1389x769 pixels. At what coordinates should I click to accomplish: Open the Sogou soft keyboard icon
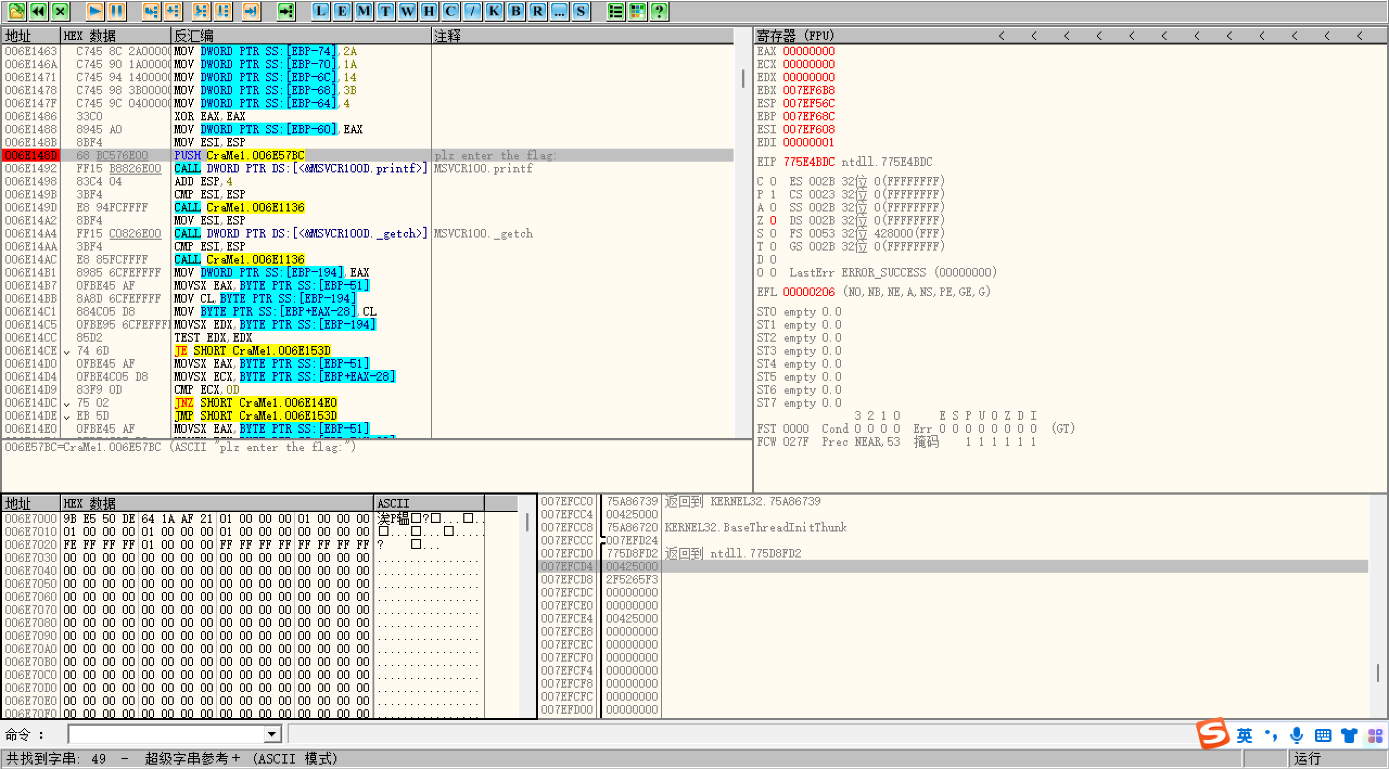(1323, 735)
